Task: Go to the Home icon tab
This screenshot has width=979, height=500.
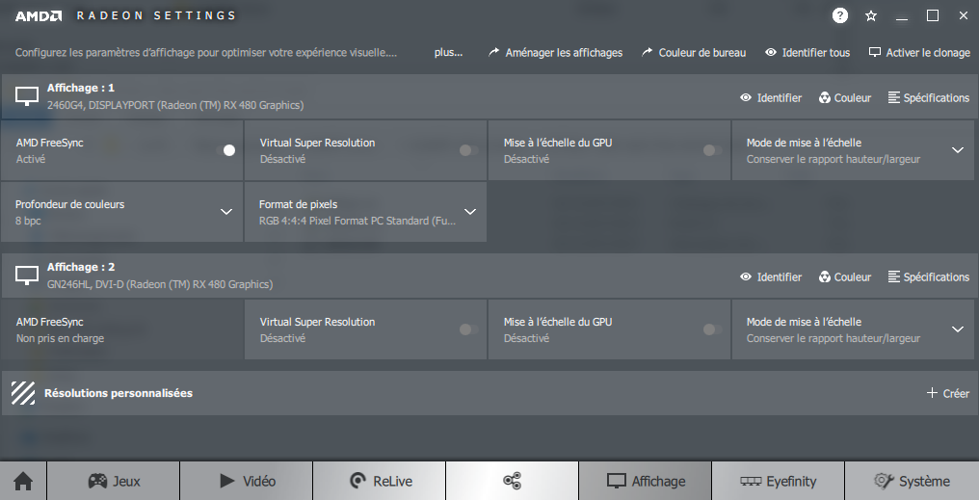Action: pyautogui.click(x=23, y=481)
